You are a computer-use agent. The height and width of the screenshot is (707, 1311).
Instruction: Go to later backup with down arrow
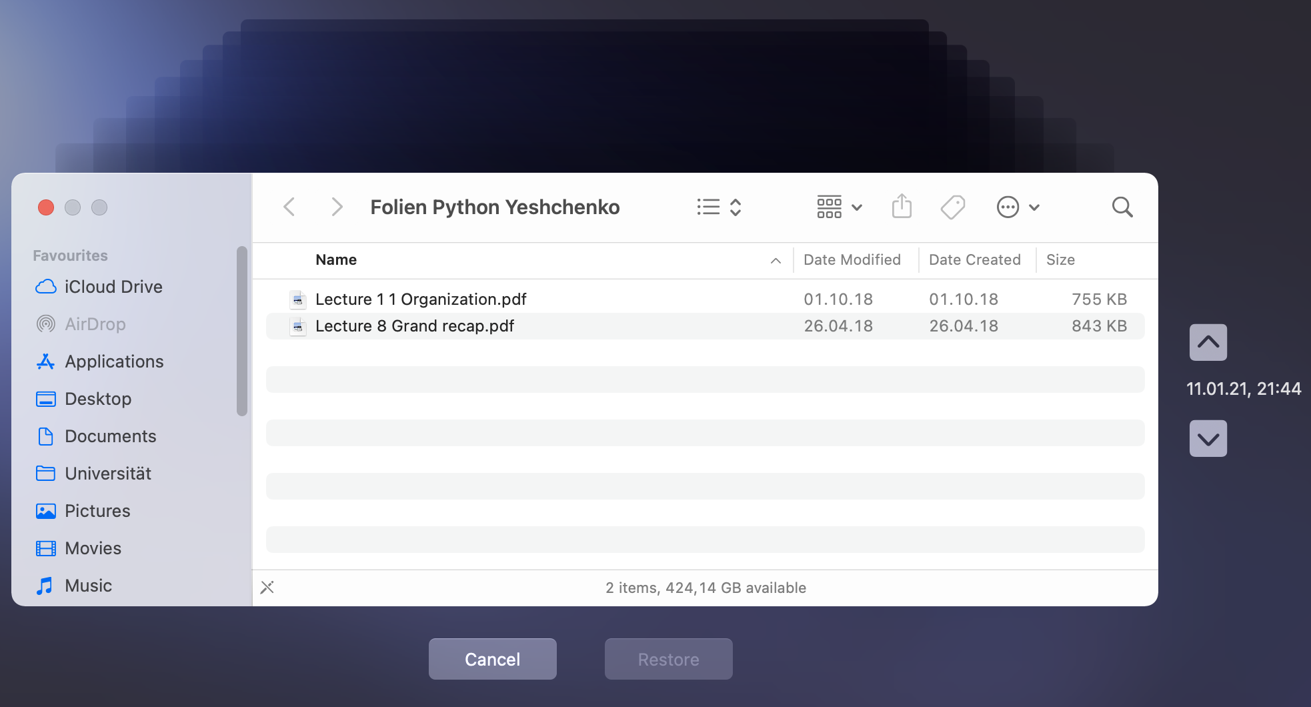point(1208,438)
